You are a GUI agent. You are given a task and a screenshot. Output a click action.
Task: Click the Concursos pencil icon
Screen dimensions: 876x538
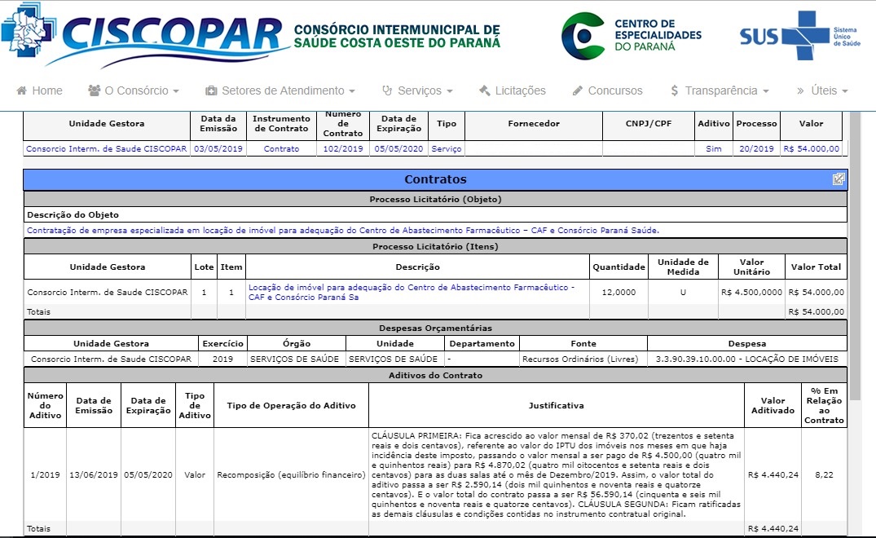[x=578, y=90]
